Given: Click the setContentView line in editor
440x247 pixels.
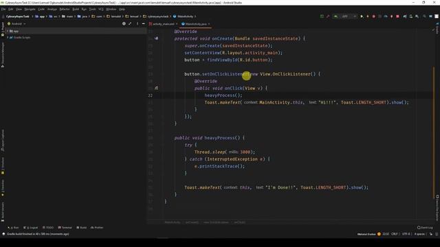Looking at the screenshot, I should click(x=234, y=53).
